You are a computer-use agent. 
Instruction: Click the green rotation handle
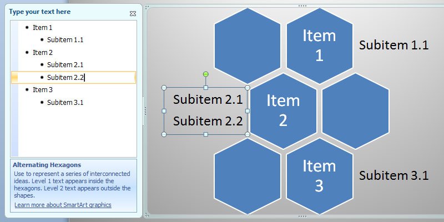(206, 74)
